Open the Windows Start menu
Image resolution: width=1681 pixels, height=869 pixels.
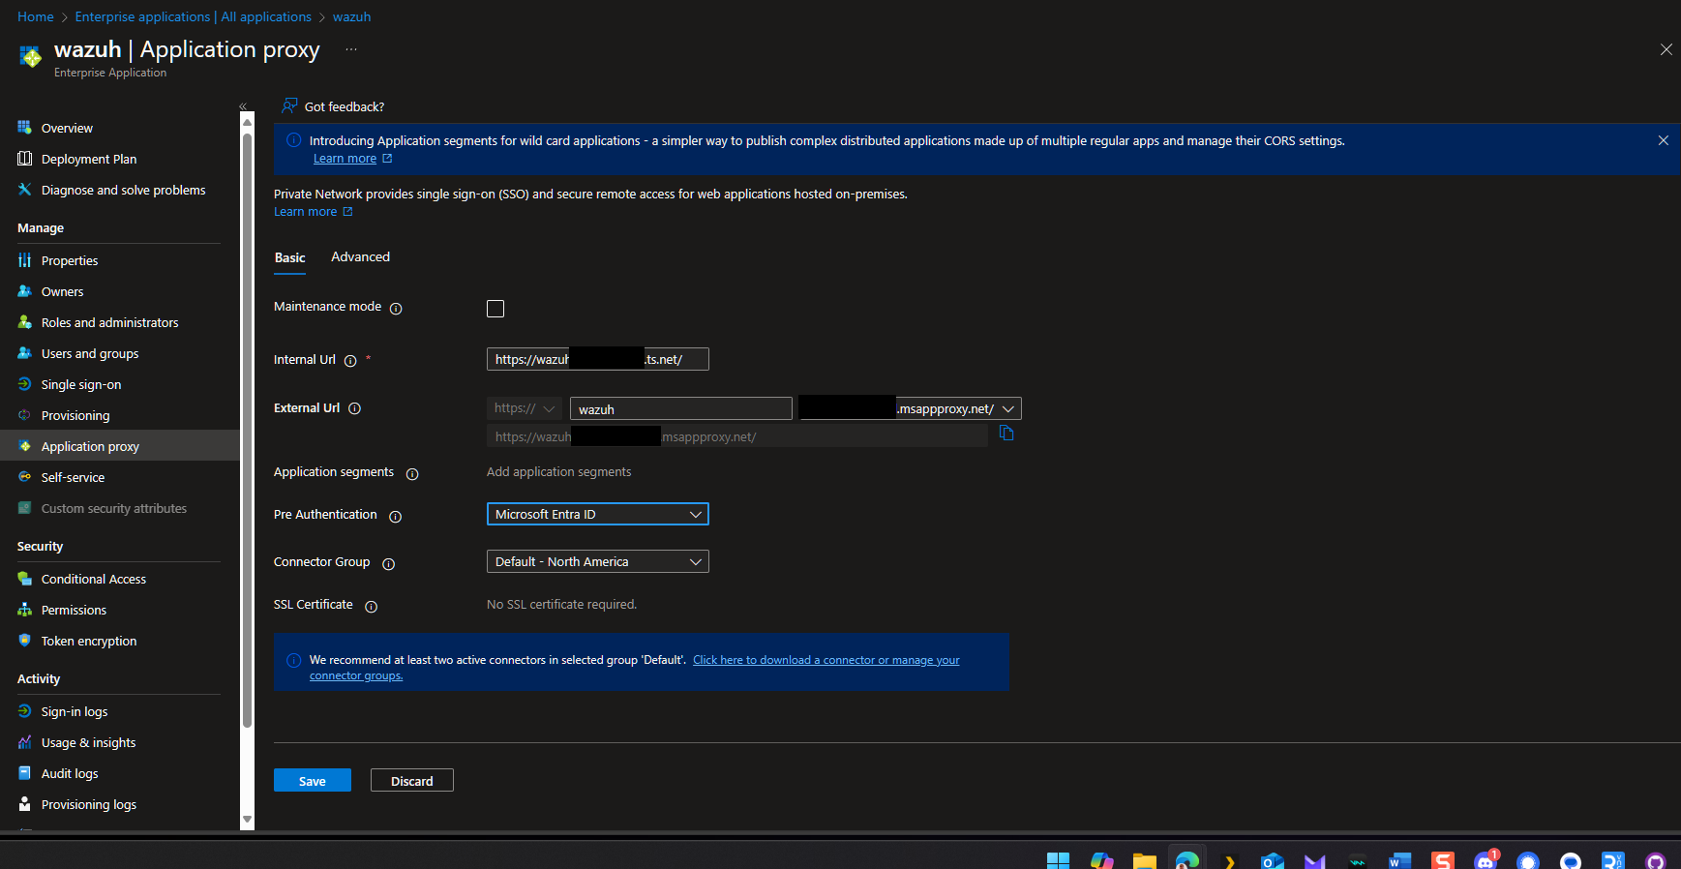(x=1058, y=860)
